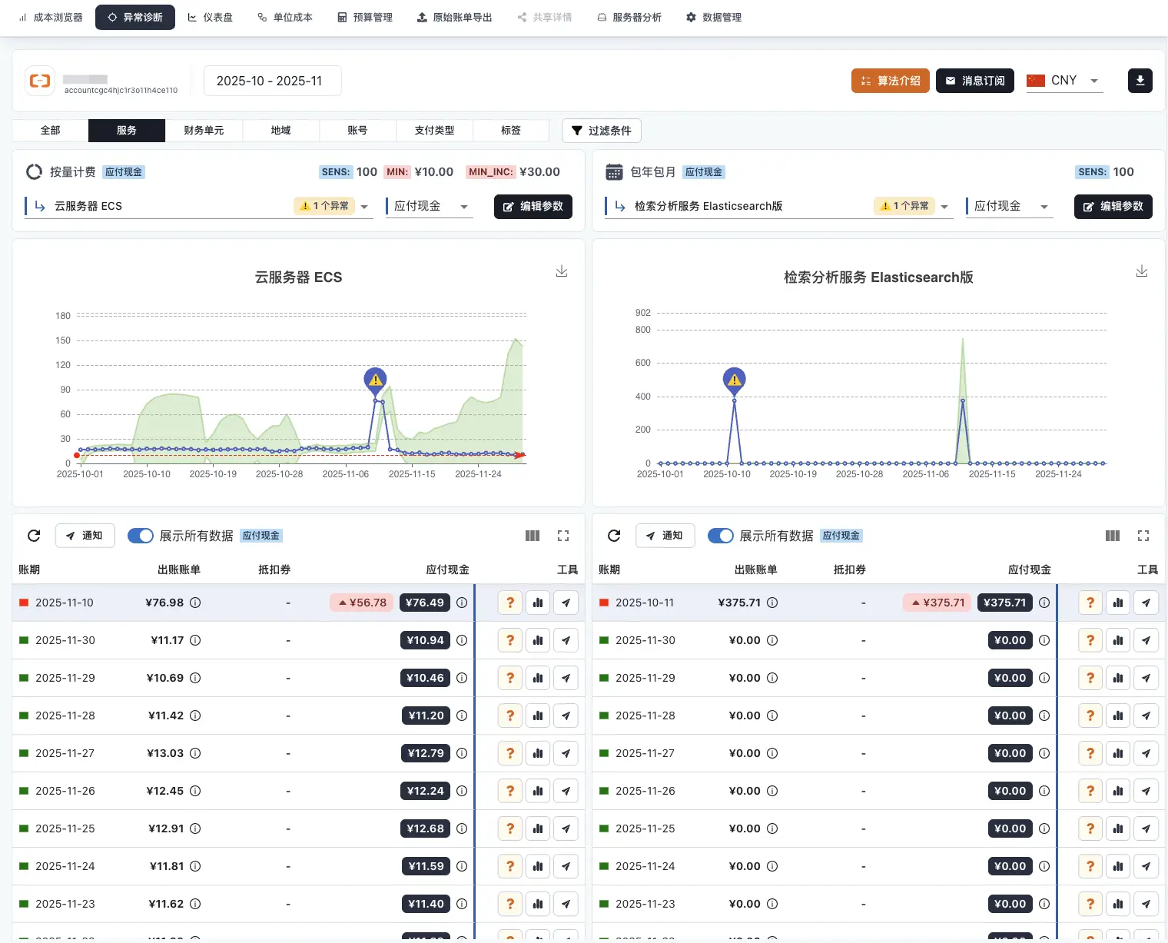Image resolution: width=1168 pixels, height=943 pixels.
Task: Click send icon in 2025-11-30 ECS row
Action: click(x=566, y=640)
